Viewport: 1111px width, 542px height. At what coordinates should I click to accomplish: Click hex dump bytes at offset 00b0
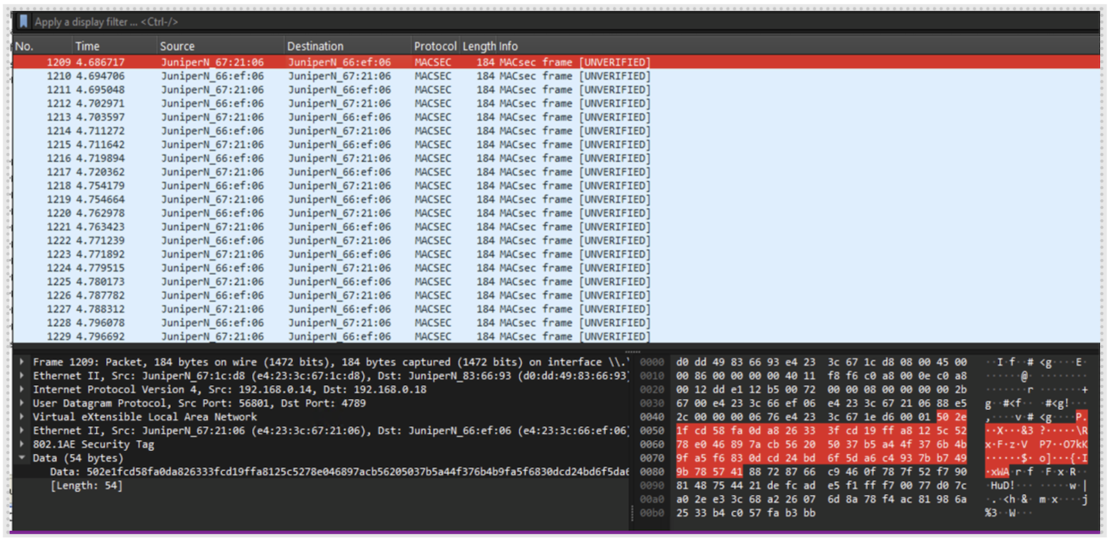[x=746, y=513]
